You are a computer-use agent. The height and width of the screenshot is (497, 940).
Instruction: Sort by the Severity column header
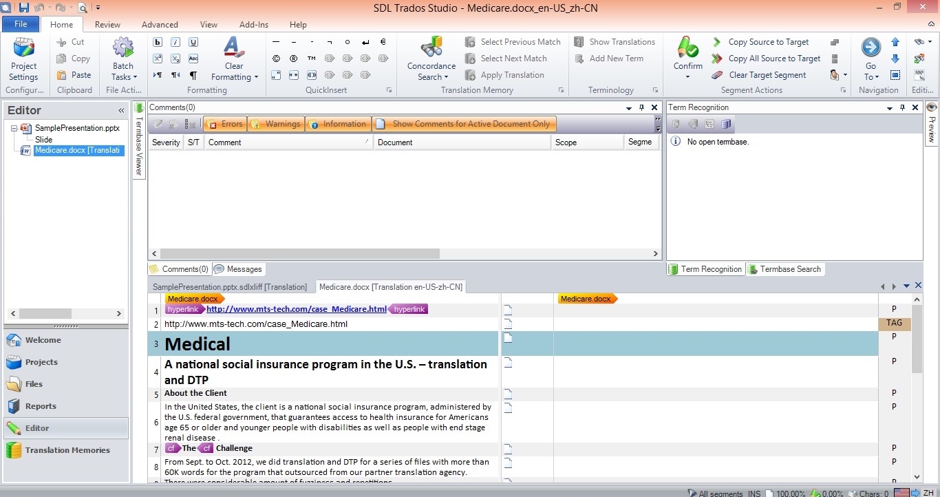[166, 142]
